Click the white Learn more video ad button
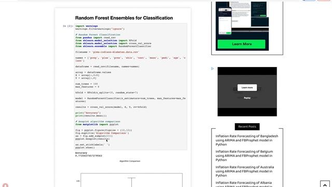 click(247, 88)
